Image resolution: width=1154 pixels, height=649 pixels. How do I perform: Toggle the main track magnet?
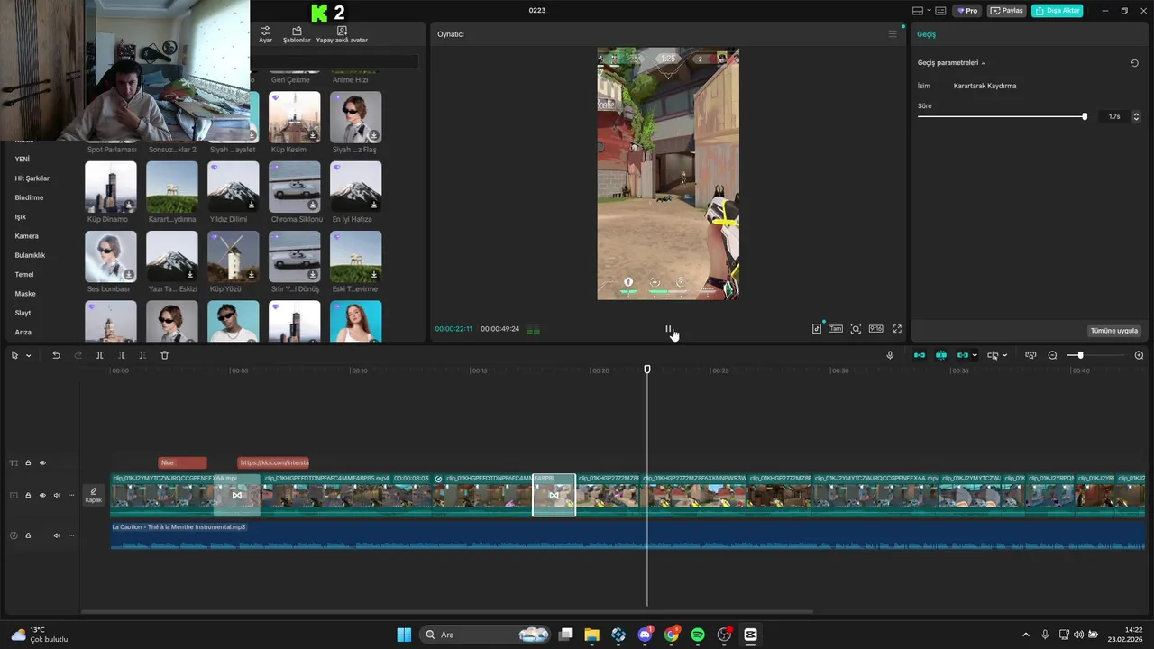coord(920,355)
